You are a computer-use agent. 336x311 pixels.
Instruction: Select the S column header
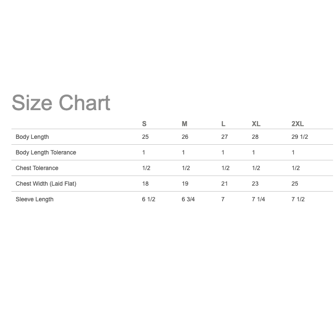(144, 124)
